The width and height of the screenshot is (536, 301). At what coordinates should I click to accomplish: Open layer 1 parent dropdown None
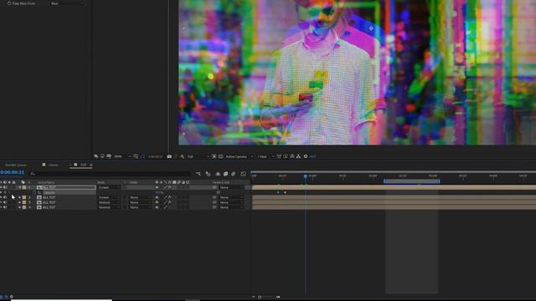pyautogui.click(x=231, y=187)
